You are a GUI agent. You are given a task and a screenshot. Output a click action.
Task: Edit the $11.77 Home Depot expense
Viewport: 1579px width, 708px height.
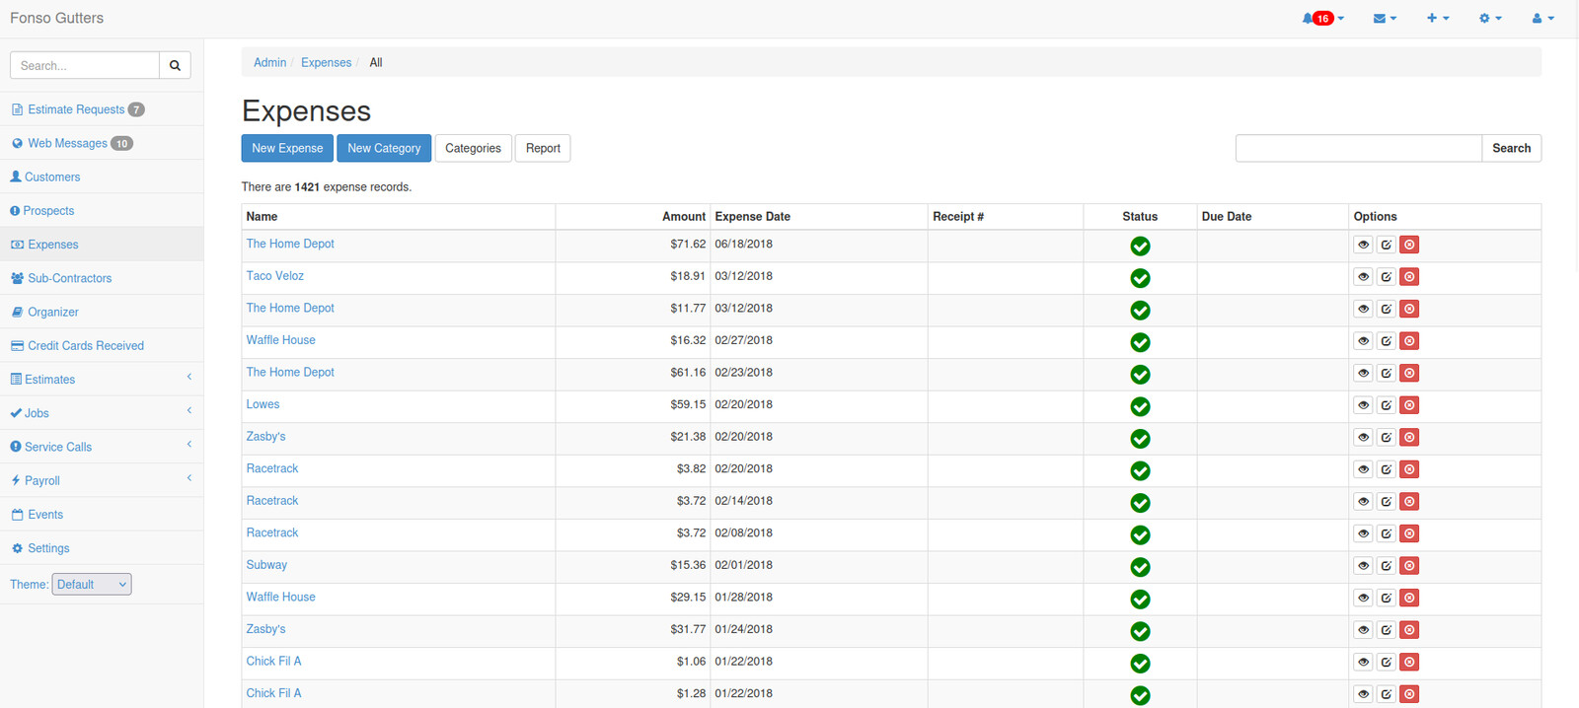[x=1387, y=309]
